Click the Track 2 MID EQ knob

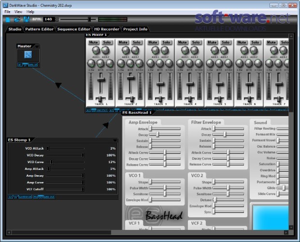coord(130,63)
